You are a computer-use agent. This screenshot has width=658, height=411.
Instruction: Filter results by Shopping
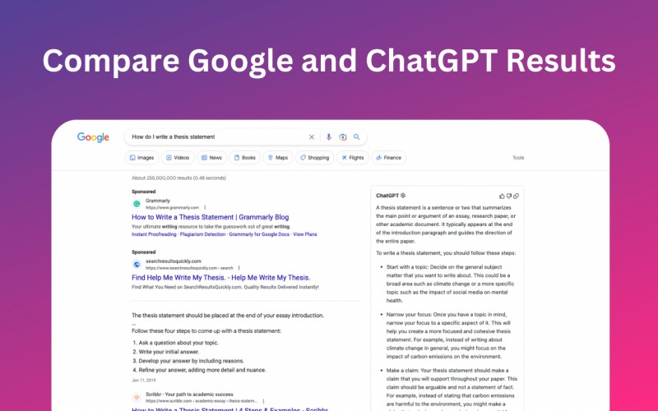[315, 158]
